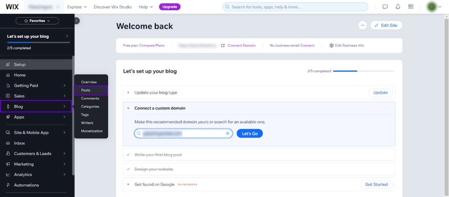449x197 pixels.
Task: Click the Let's Go button
Action: coord(250,133)
